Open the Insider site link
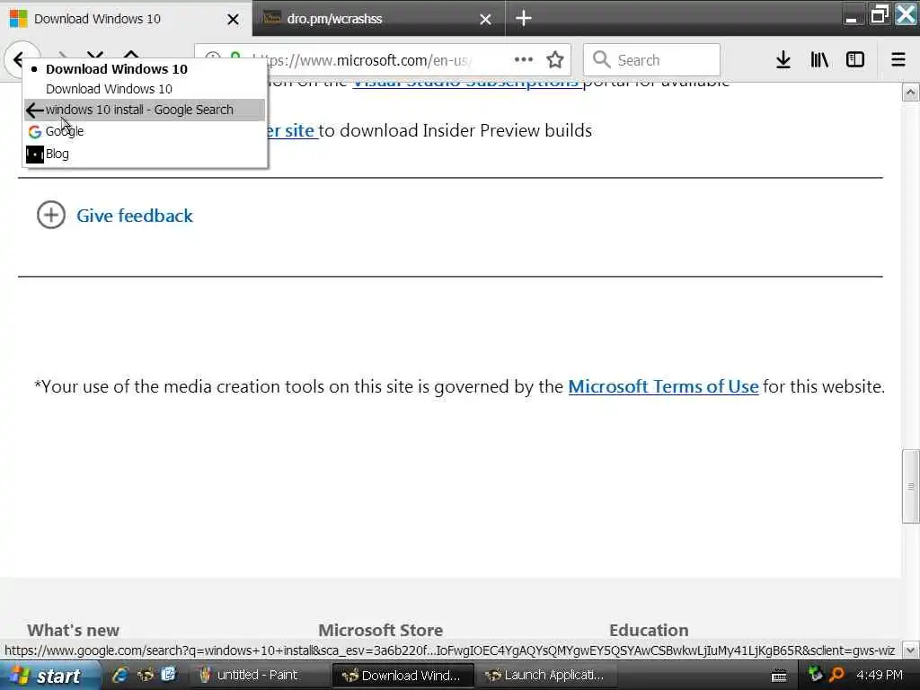Viewport: 920px width, 690px height. [x=292, y=130]
